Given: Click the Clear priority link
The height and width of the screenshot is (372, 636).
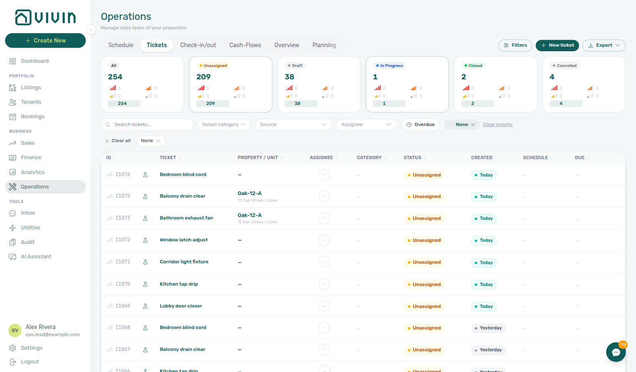Looking at the screenshot, I should [498, 125].
